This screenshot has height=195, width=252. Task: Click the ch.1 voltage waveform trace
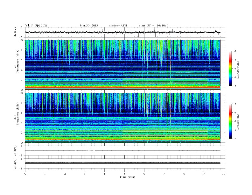pos(122,32)
